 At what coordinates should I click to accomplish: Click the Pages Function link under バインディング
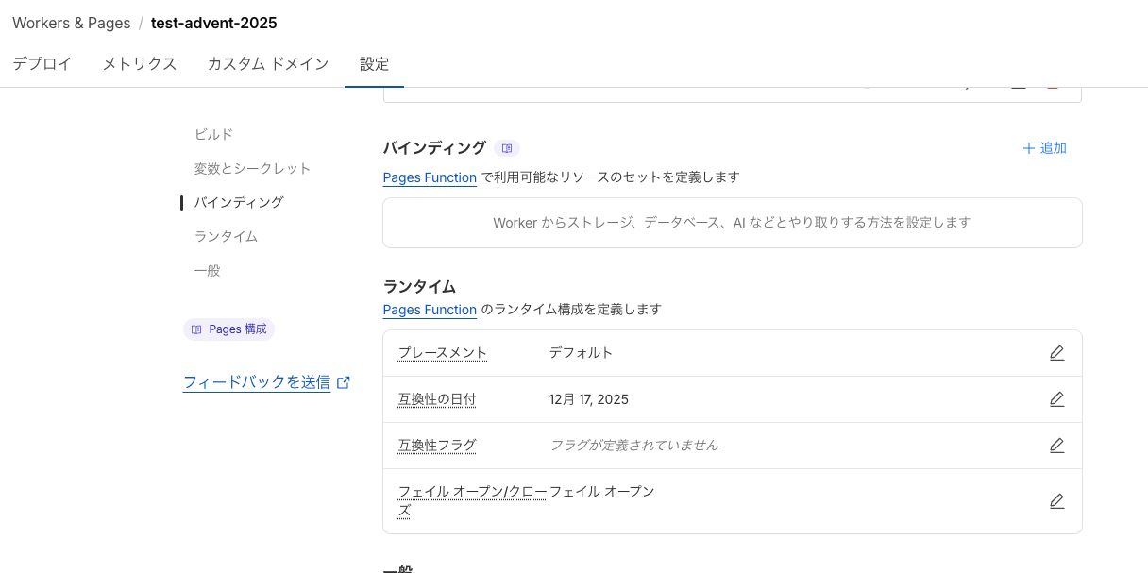click(430, 177)
